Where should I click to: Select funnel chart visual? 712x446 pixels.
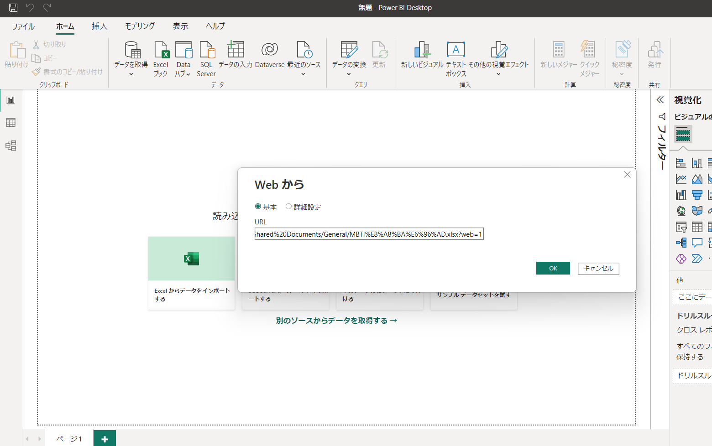(697, 195)
